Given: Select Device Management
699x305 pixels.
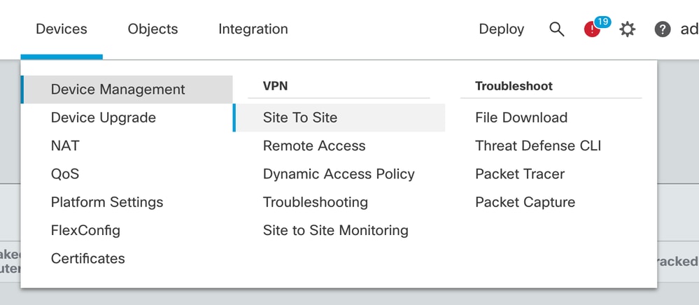Looking at the screenshot, I should (x=127, y=89).
